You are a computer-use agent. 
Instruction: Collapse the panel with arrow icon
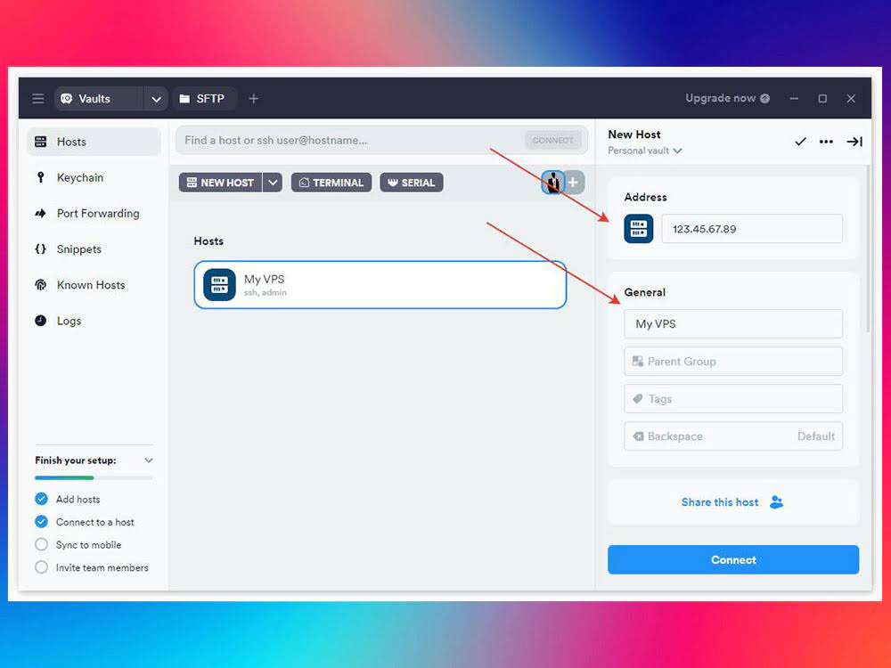coord(854,142)
